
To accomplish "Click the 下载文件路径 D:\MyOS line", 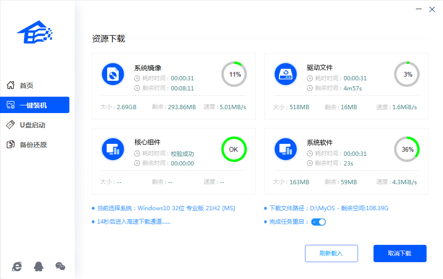I will pos(329,208).
